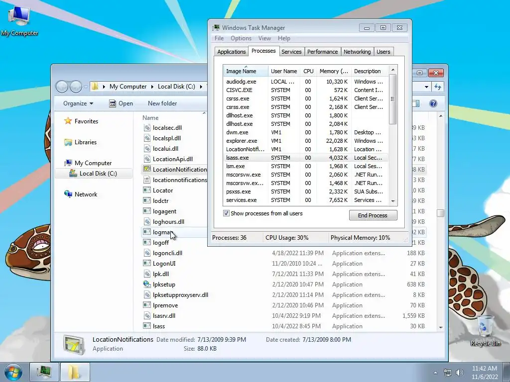Switch to the Performance tab

(322, 52)
